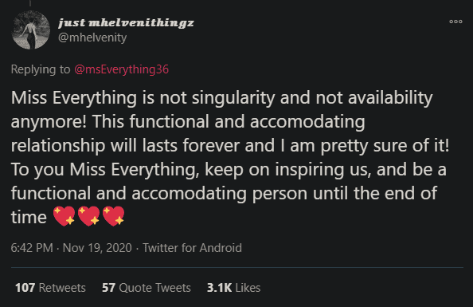Open the Twitter for Android source link
The width and height of the screenshot is (473, 307).
[x=192, y=248]
